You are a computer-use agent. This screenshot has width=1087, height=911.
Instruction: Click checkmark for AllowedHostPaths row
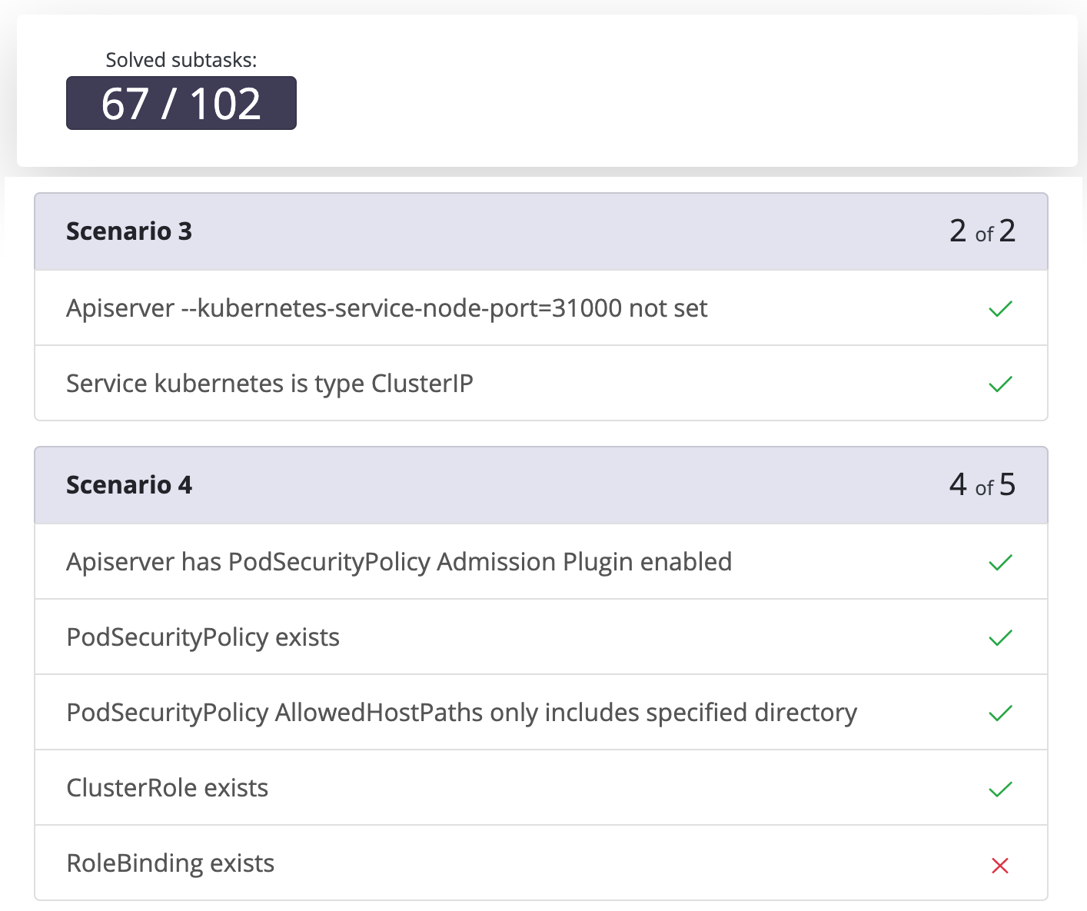1000,713
